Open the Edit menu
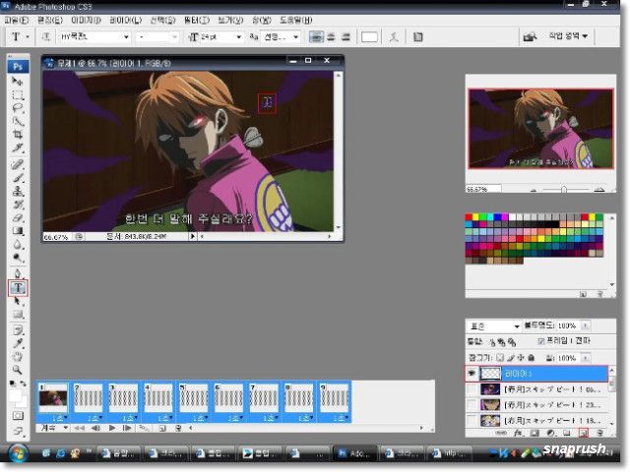The height and width of the screenshot is (472, 630). pos(50,20)
